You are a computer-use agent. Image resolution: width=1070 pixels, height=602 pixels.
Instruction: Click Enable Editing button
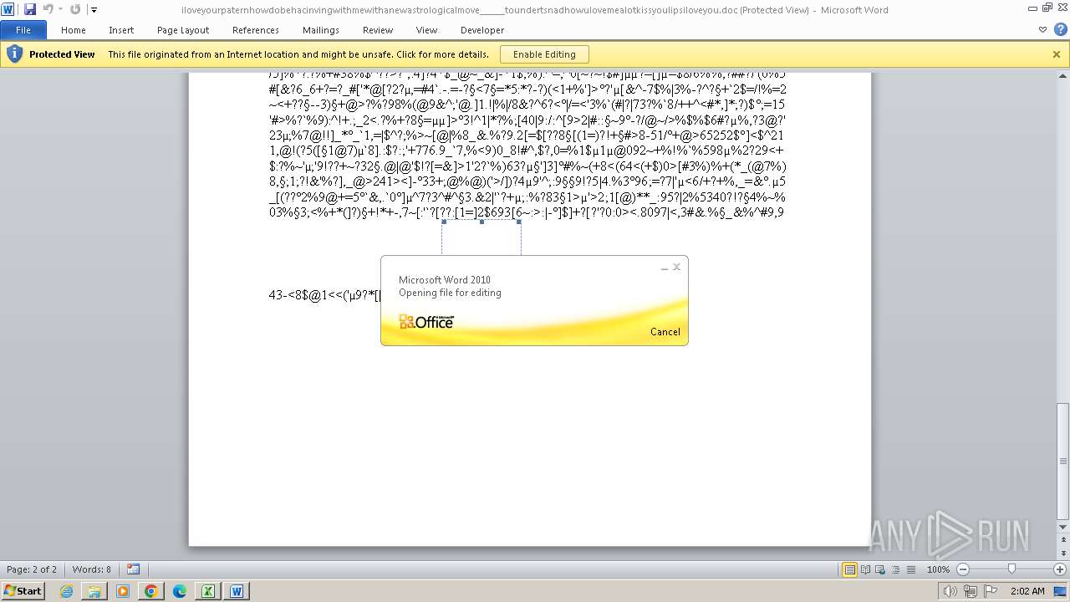(544, 54)
